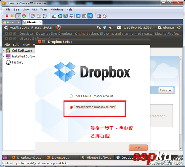
Task: Switch to Ubuntu Software Center taskbar item
Action: pyautogui.click(x=97, y=157)
